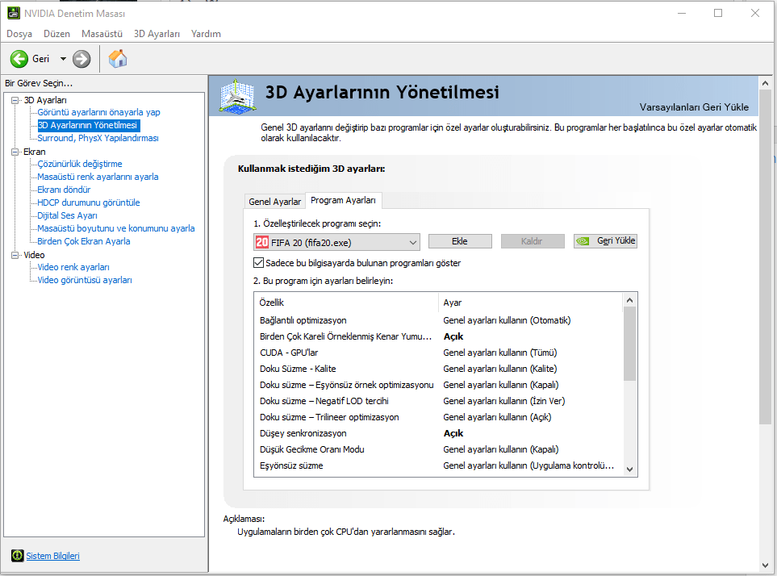Click the Sistem Bilgileri icon
This screenshot has height=576, width=777.
coord(17,556)
